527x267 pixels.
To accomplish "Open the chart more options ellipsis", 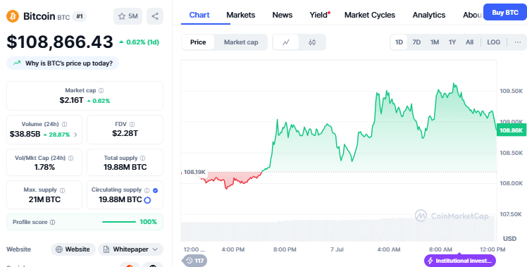I will (518, 42).
